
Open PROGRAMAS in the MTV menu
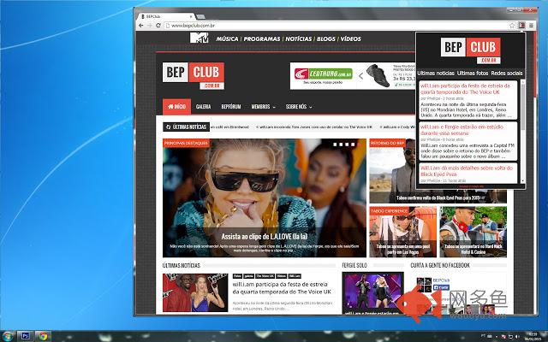tap(262, 38)
